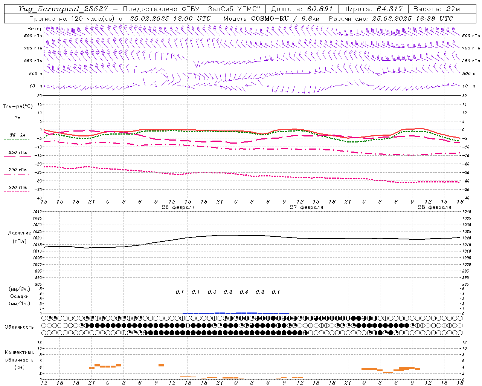Screen dimensions: 482x386
Task: Click the red 2м temperature legend entry
Action: point(17,119)
